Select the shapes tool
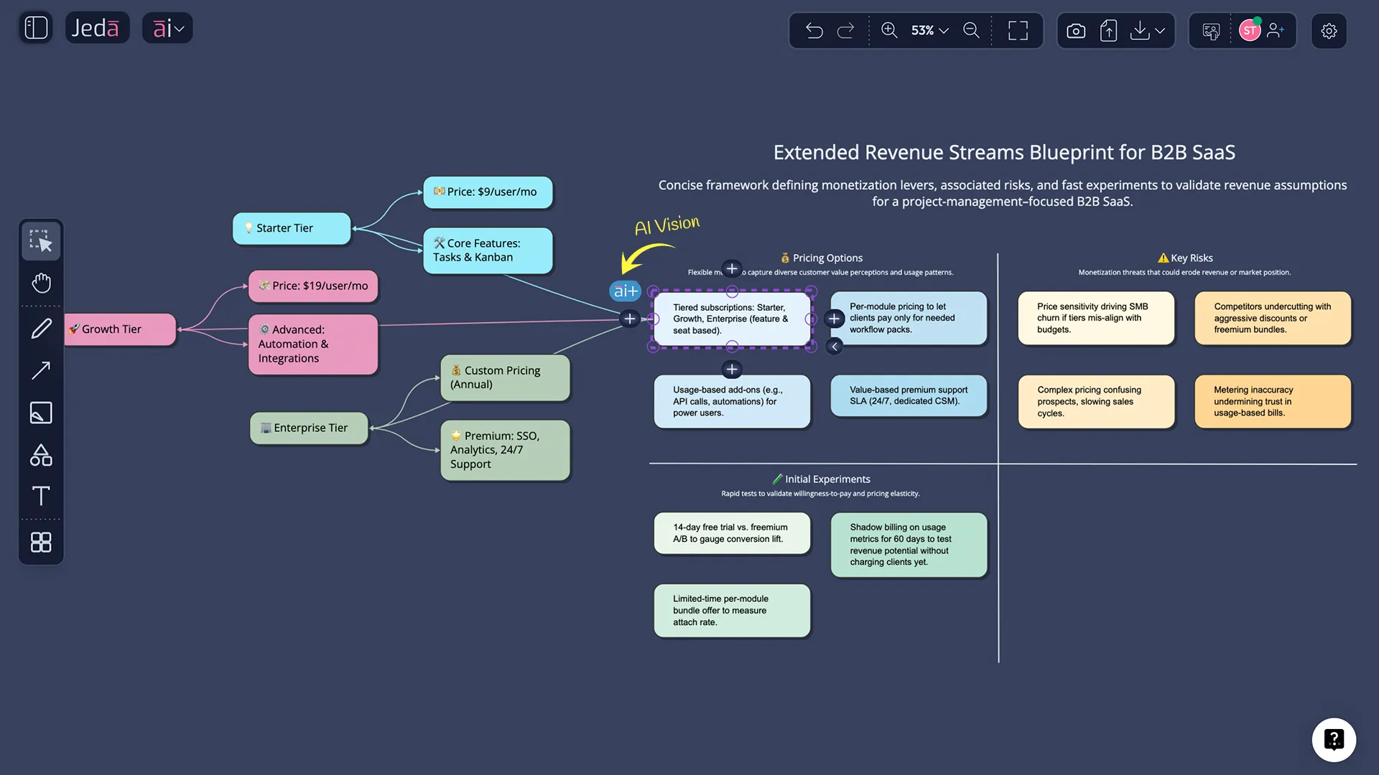The image size is (1379, 775). pos(41,454)
